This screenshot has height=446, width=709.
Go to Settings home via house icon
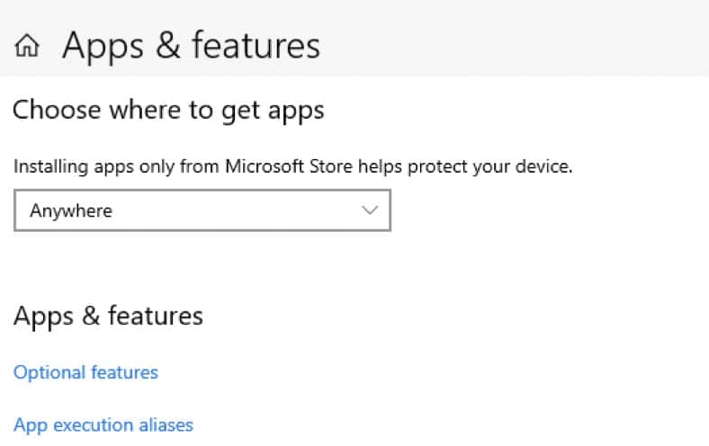coord(27,46)
